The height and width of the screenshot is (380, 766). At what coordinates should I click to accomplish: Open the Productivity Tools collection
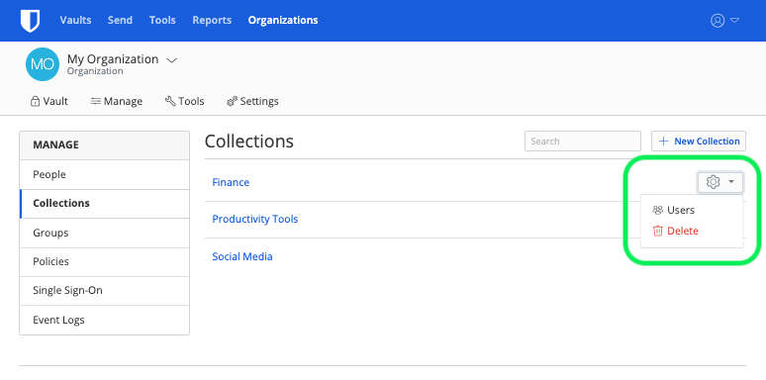[255, 219]
